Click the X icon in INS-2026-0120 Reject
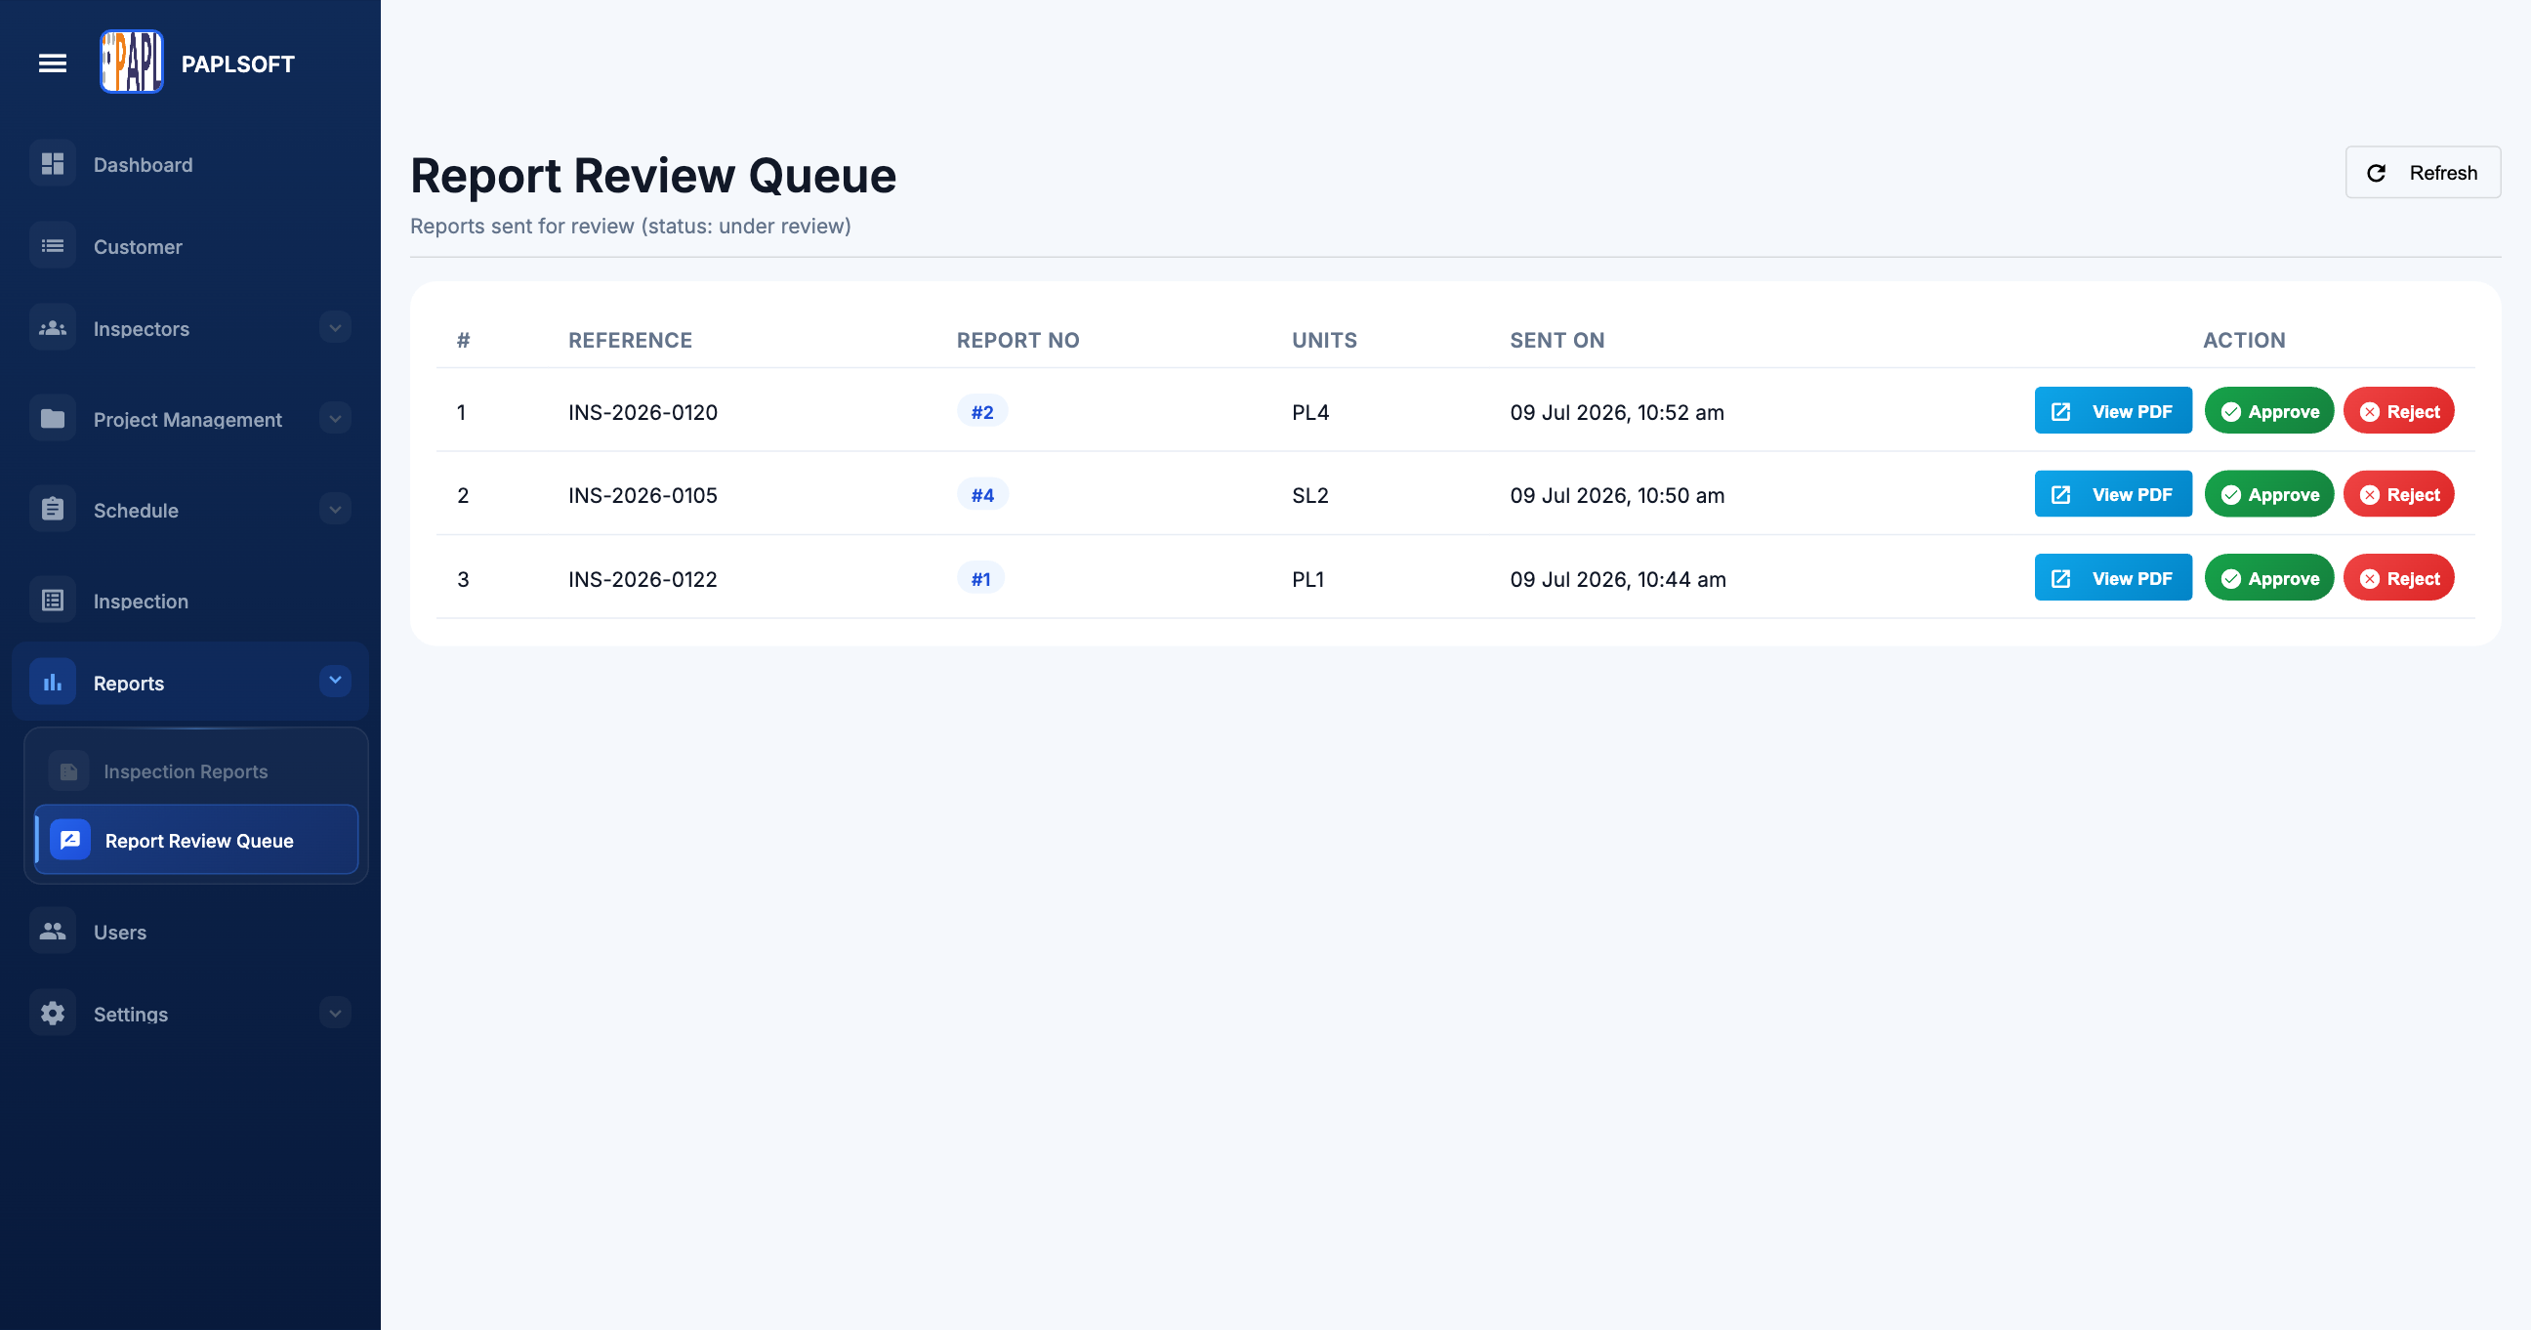The height and width of the screenshot is (1330, 2531). click(x=2370, y=411)
